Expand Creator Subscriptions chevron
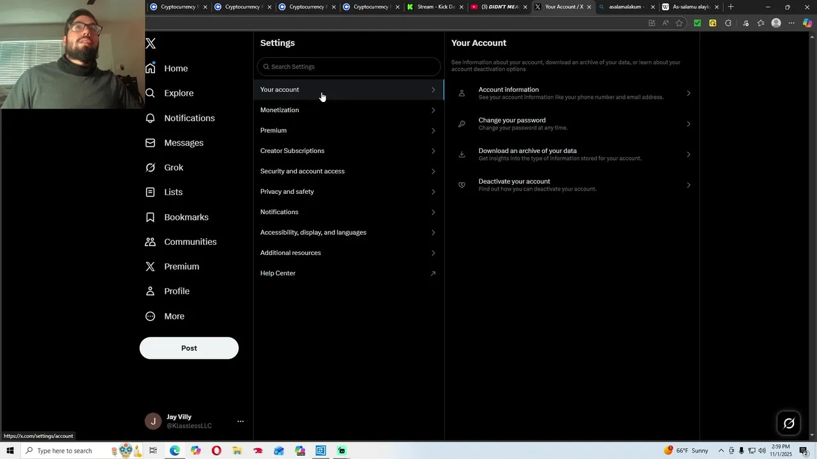817x459 pixels. [433, 151]
